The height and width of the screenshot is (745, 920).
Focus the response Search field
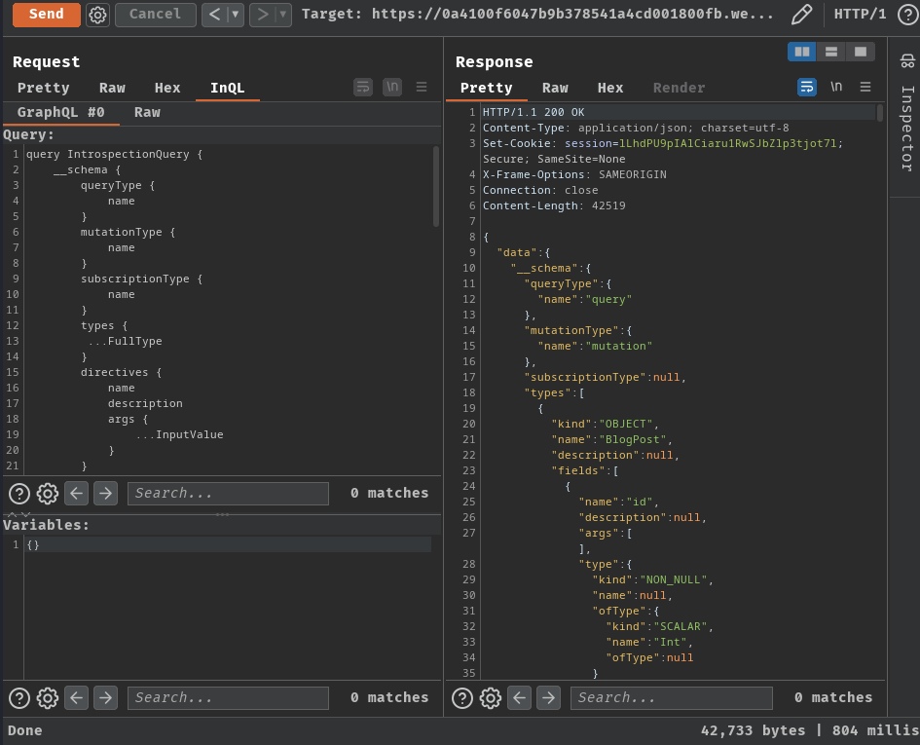click(671, 698)
